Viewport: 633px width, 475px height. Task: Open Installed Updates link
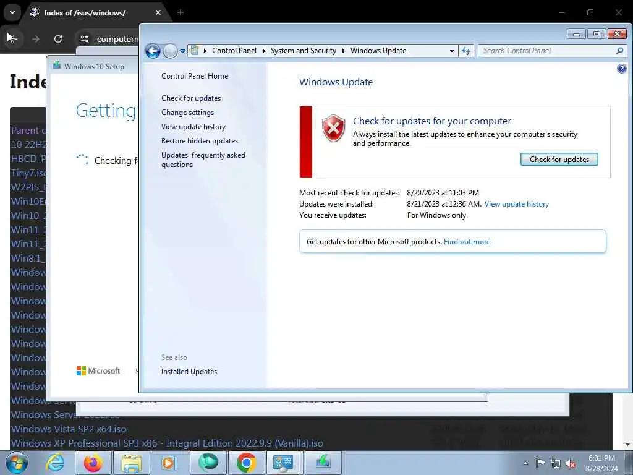(189, 372)
